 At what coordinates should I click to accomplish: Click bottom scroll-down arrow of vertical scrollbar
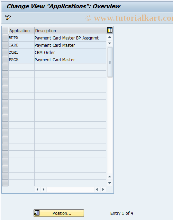[x=110, y=183]
